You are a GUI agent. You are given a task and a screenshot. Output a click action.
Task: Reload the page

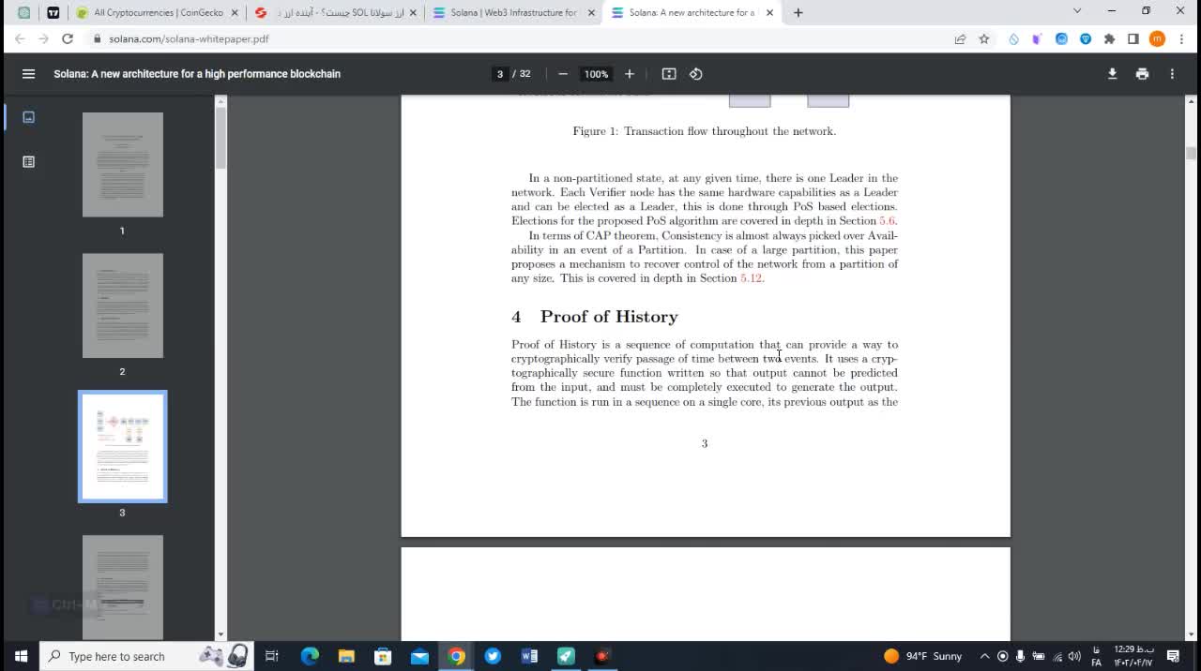pyautogui.click(x=68, y=39)
